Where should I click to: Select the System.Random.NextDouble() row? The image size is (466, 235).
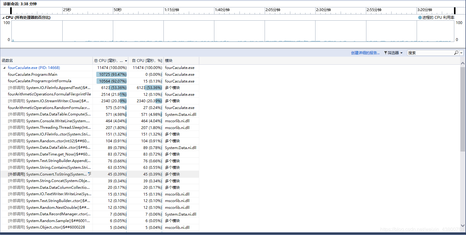99,208
